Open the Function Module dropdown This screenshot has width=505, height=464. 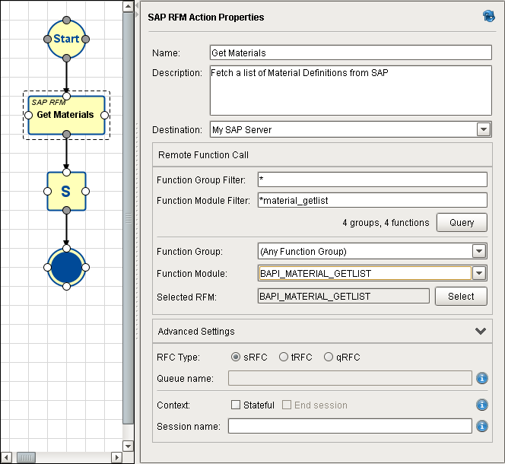coord(479,273)
